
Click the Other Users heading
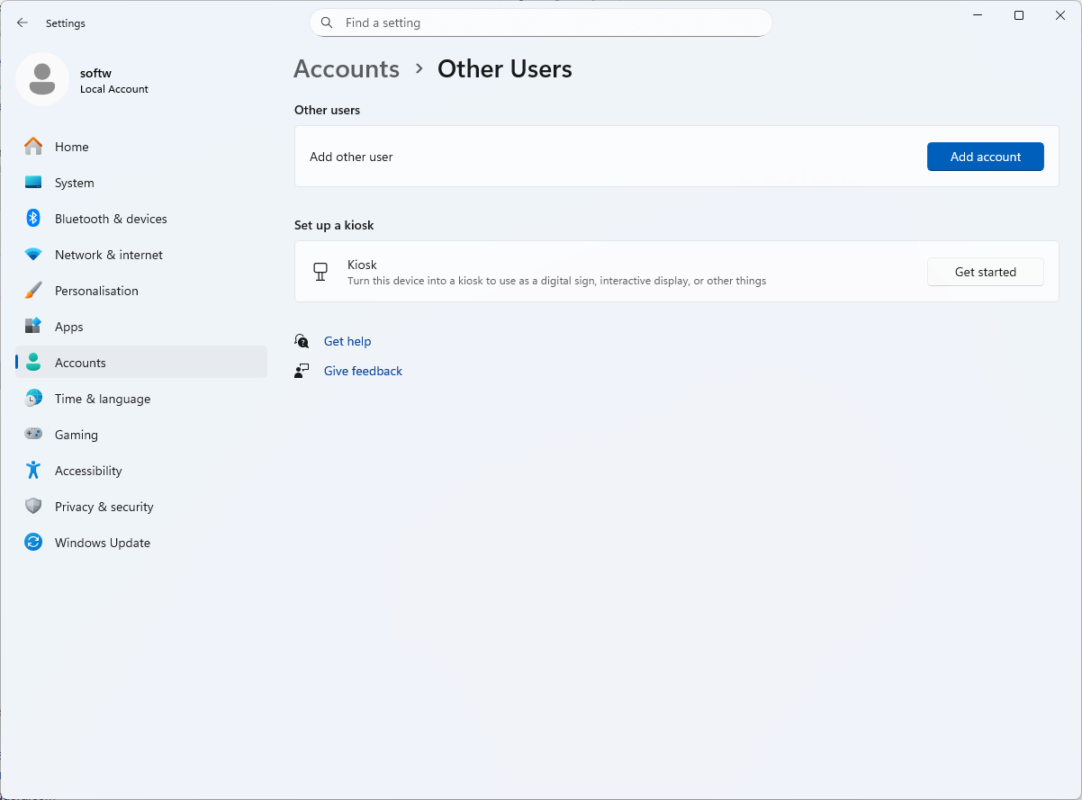click(505, 69)
